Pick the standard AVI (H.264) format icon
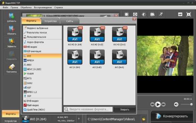The height and width of the screenshot is (123, 196). tap(75, 57)
